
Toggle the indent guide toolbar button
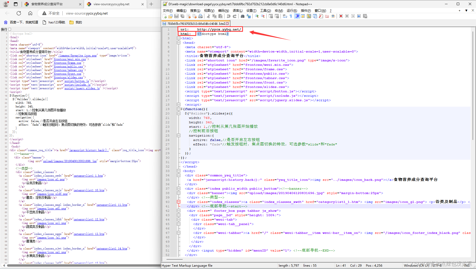click(x=297, y=16)
